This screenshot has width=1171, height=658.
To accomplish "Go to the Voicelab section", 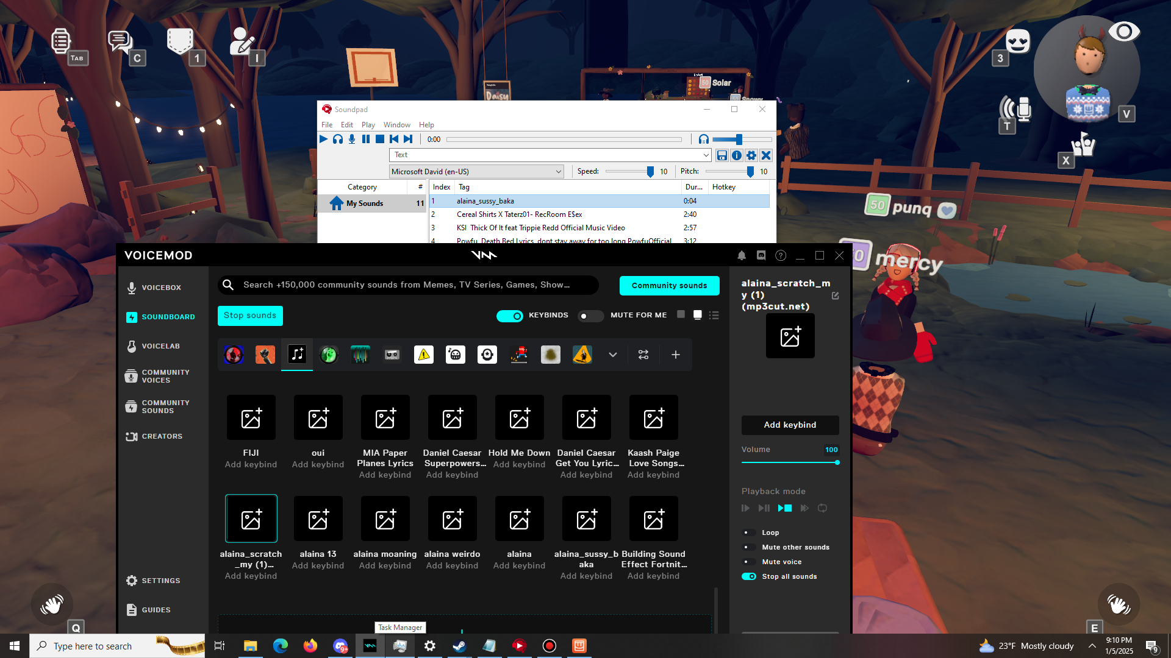I will point(160,346).
